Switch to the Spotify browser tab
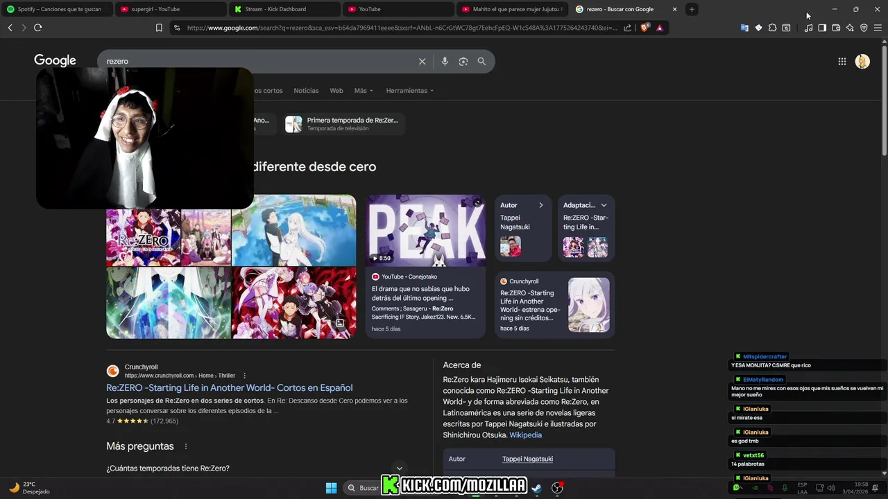The width and height of the screenshot is (888, 499). (56, 9)
